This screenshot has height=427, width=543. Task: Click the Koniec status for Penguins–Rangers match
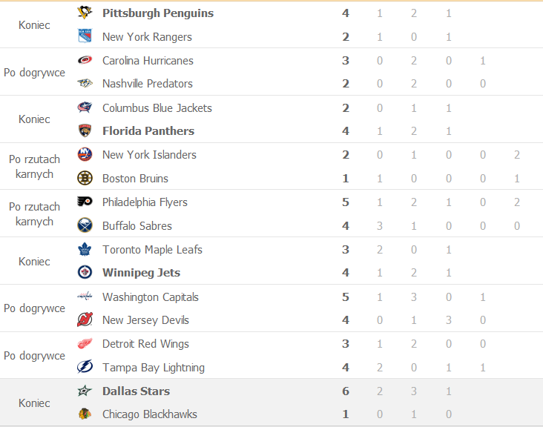click(x=34, y=25)
